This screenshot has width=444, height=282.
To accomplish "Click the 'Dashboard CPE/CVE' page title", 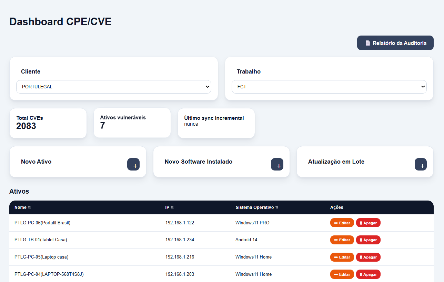I will coord(60,21).
